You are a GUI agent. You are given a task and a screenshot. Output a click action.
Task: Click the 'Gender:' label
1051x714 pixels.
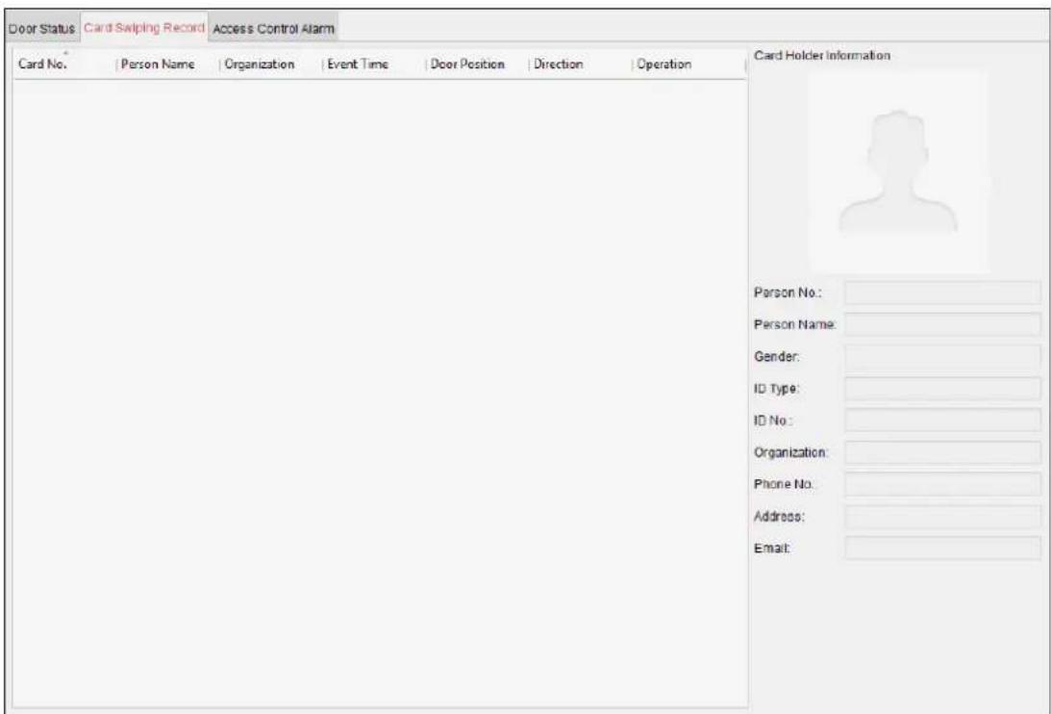[776, 357]
